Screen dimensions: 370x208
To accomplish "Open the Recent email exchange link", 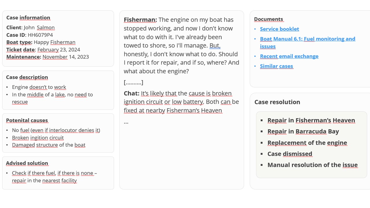I will pos(289,56).
